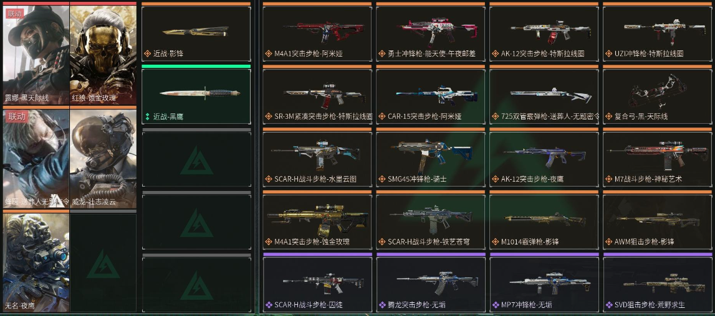Viewport: 715px width, 316px height.
Task: Choose the 红狼-蚀金玫瑰 operator skin portrait
Action: [x=103, y=53]
